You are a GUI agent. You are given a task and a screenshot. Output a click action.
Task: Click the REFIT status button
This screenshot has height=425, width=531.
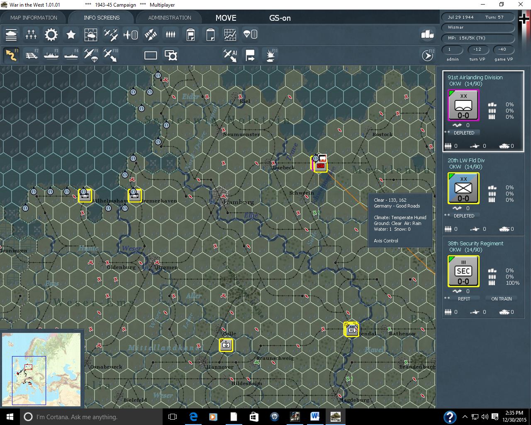click(464, 299)
